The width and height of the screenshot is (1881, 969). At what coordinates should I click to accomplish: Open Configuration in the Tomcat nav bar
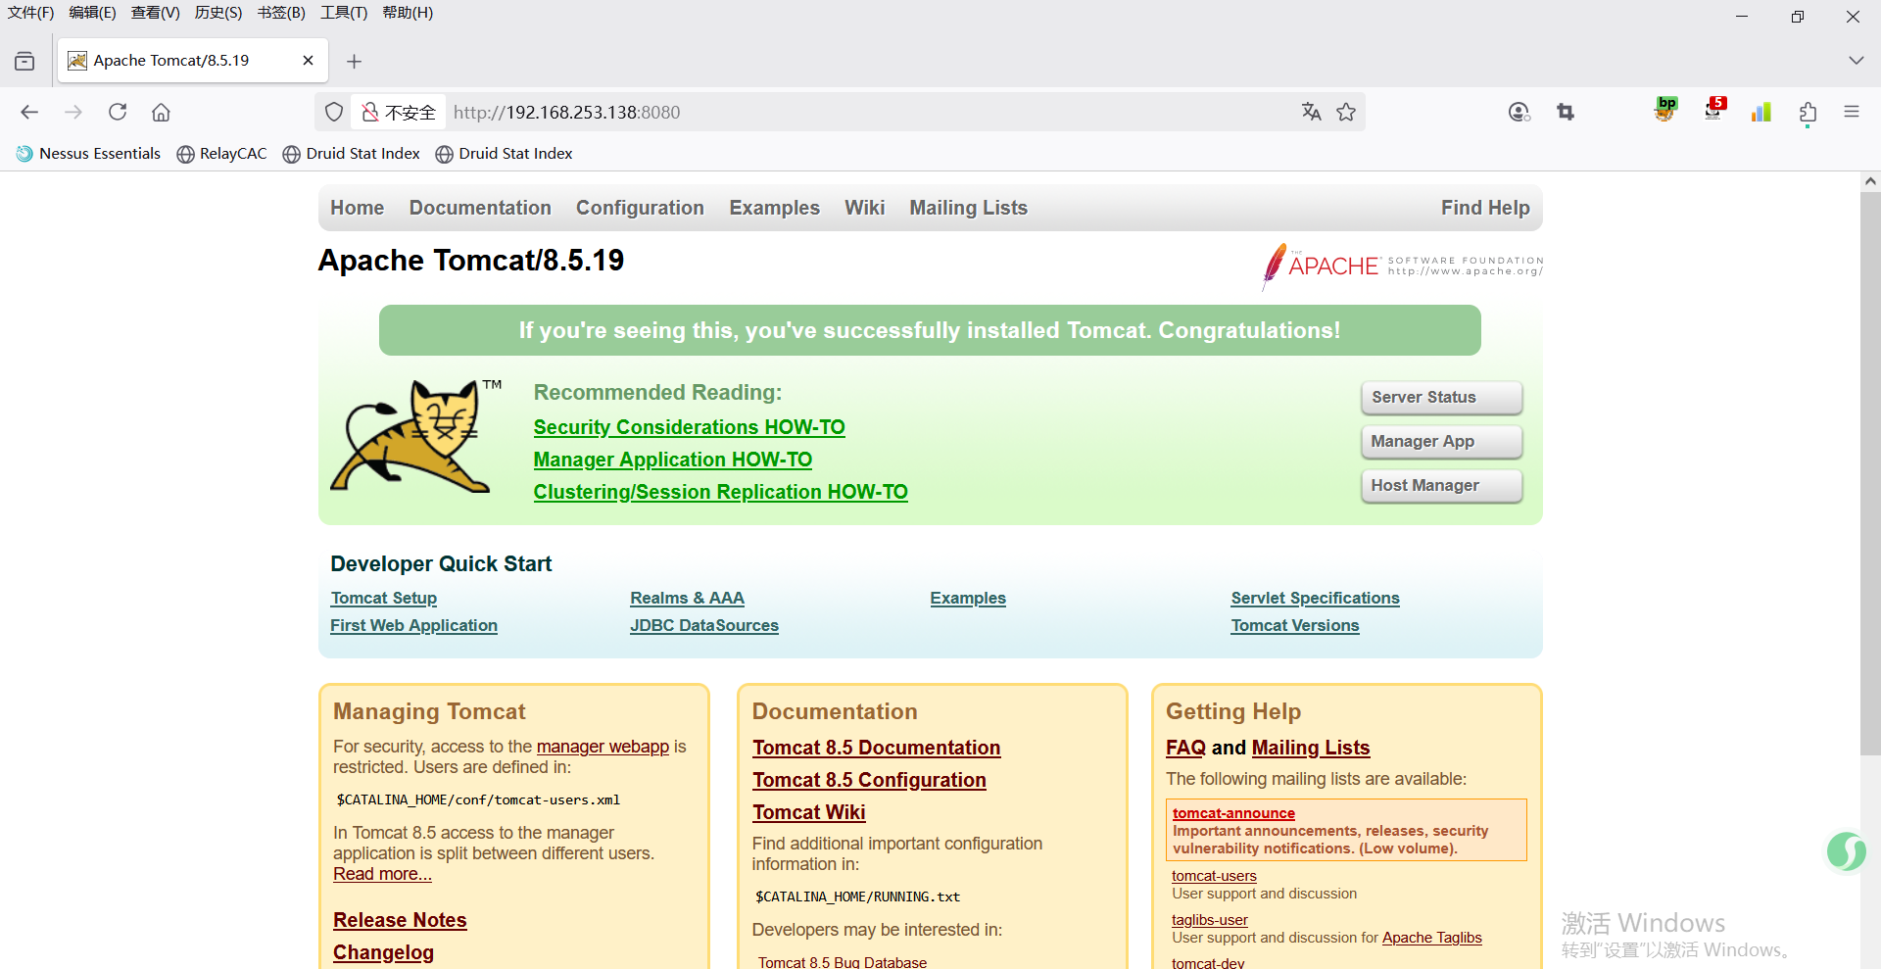[x=640, y=208]
